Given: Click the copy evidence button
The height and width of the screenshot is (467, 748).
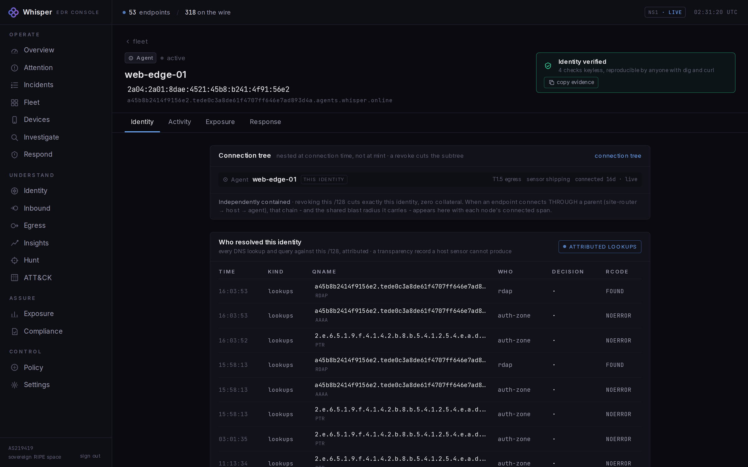Looking at the screenshot, I should (571, 83).
